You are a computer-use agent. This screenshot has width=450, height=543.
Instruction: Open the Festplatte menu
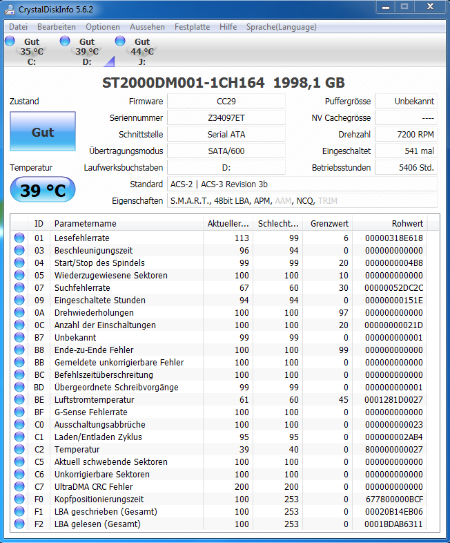click(x=192, y=27)
